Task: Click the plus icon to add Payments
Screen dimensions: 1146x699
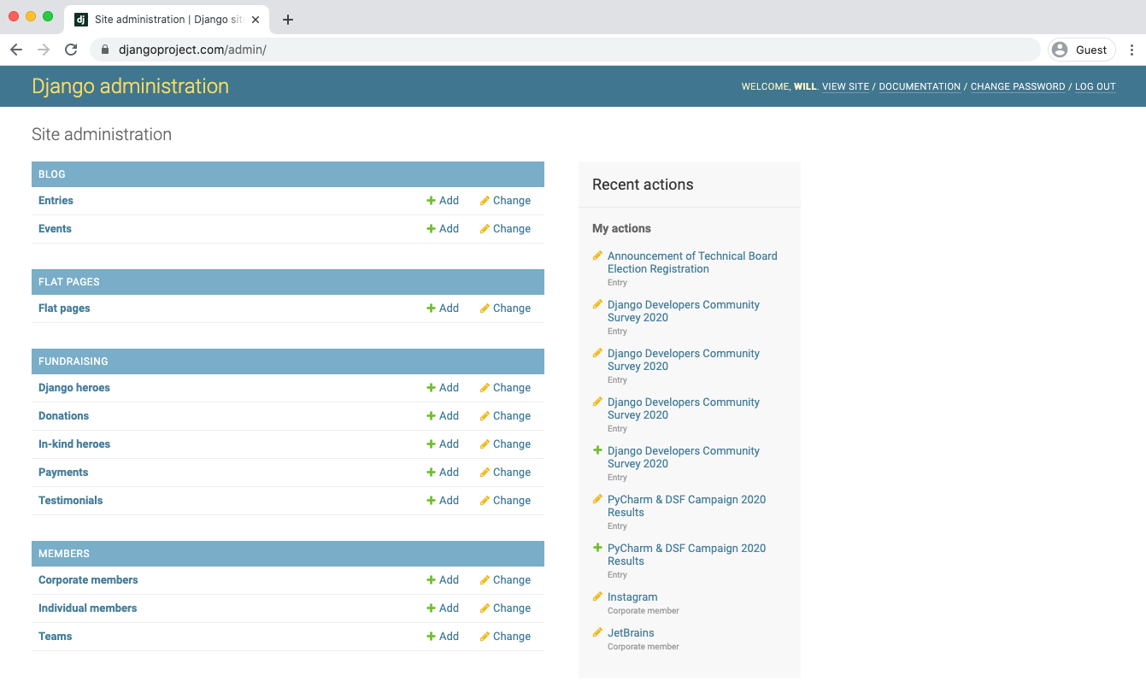Action: (432, 473)
